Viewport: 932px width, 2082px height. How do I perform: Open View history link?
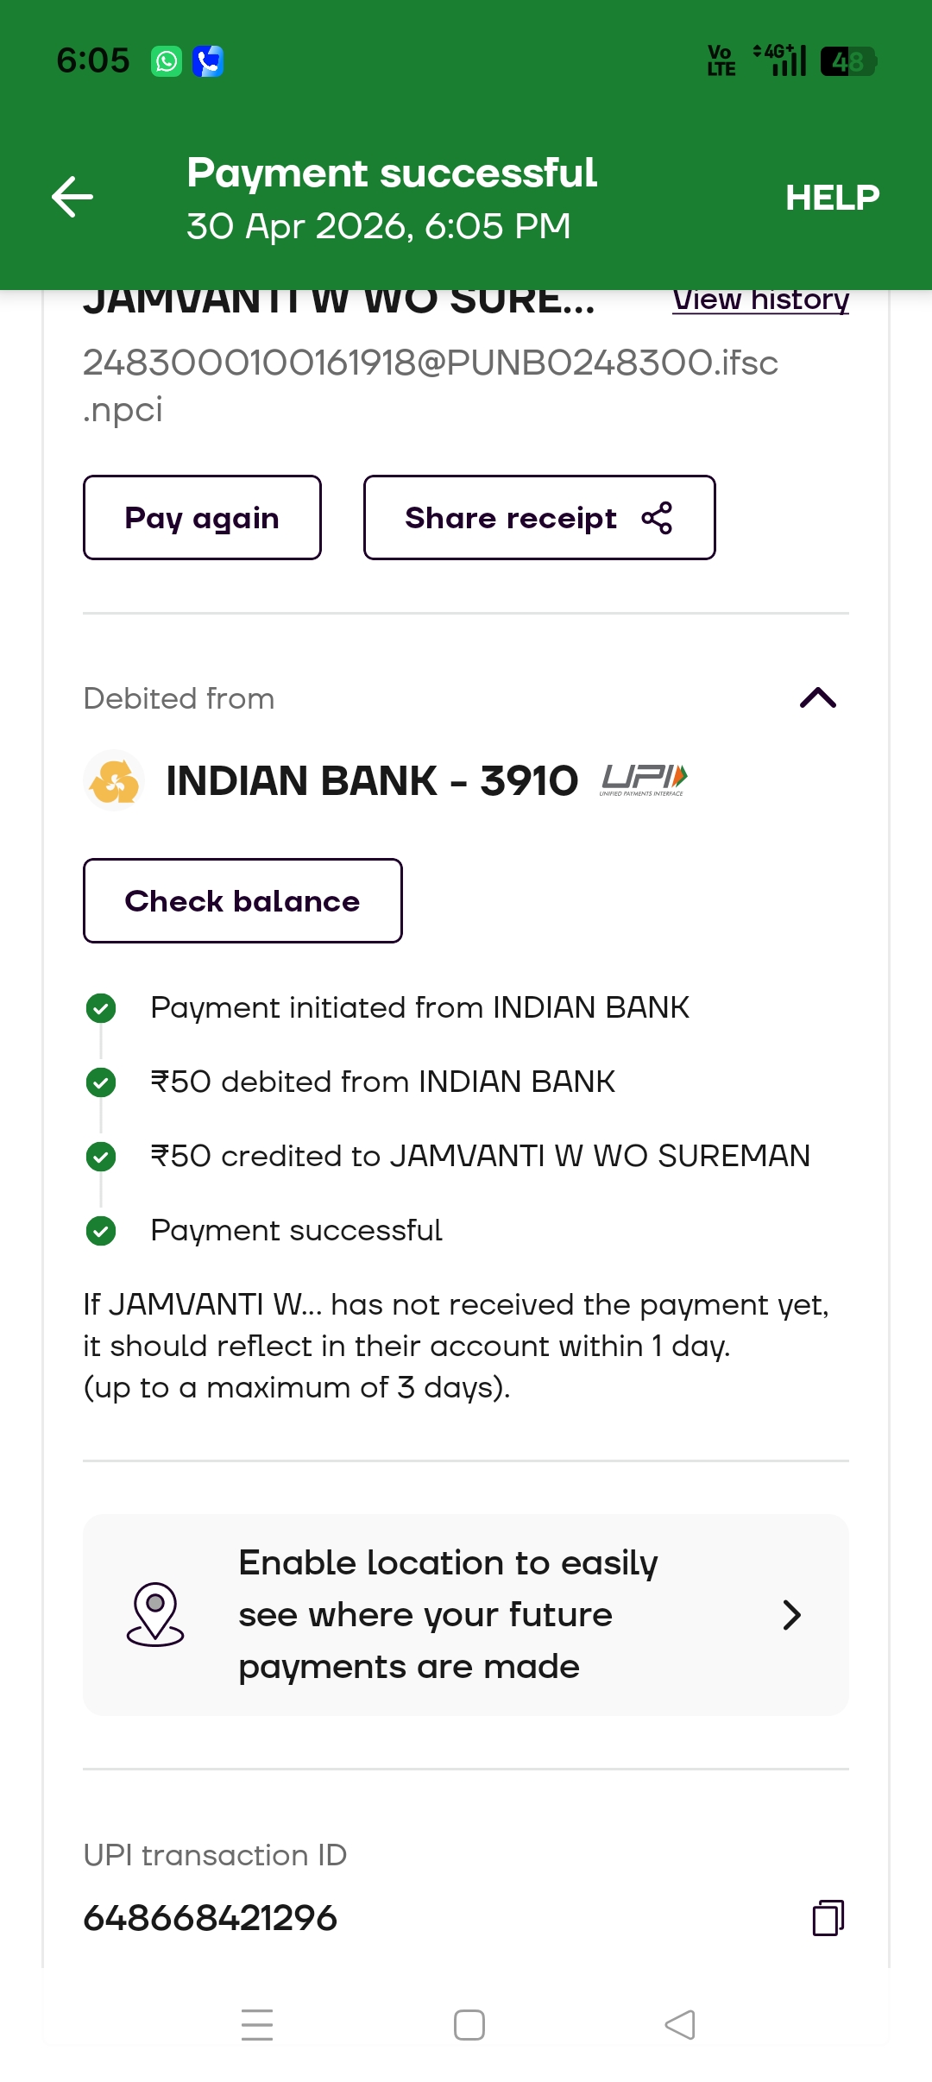click(760, 300)
